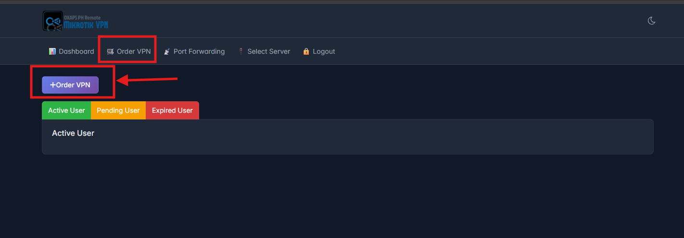Click the Order VPN cart icon

tap(110, 51)
